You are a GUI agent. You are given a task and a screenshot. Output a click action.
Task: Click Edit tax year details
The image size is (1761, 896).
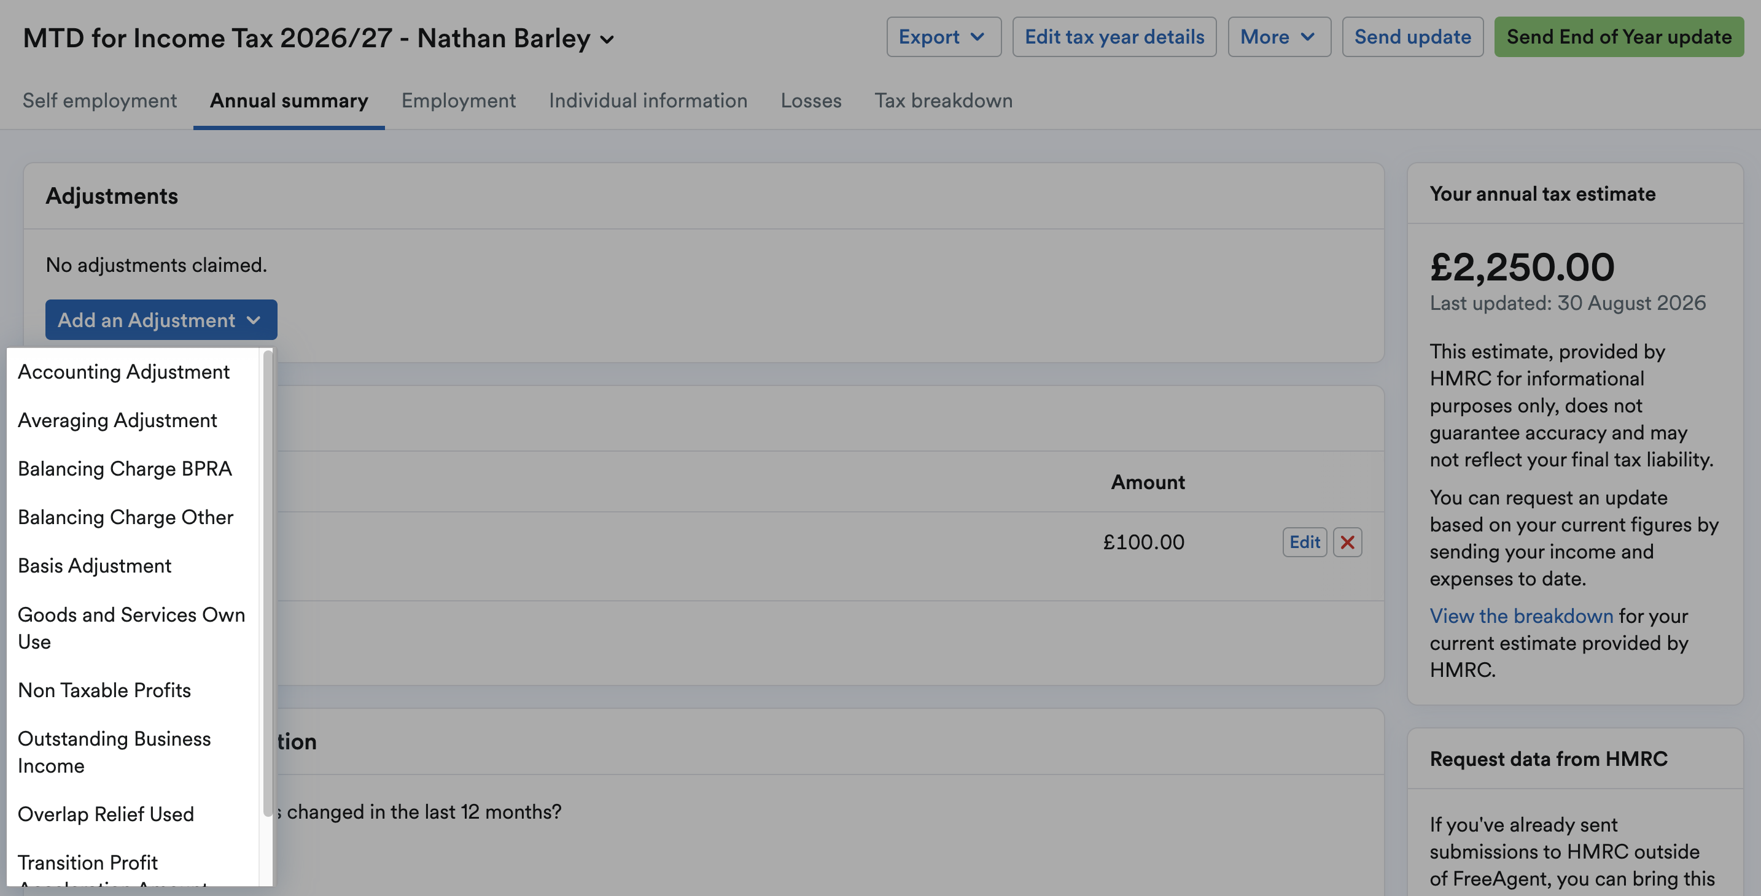(1114, 37)
